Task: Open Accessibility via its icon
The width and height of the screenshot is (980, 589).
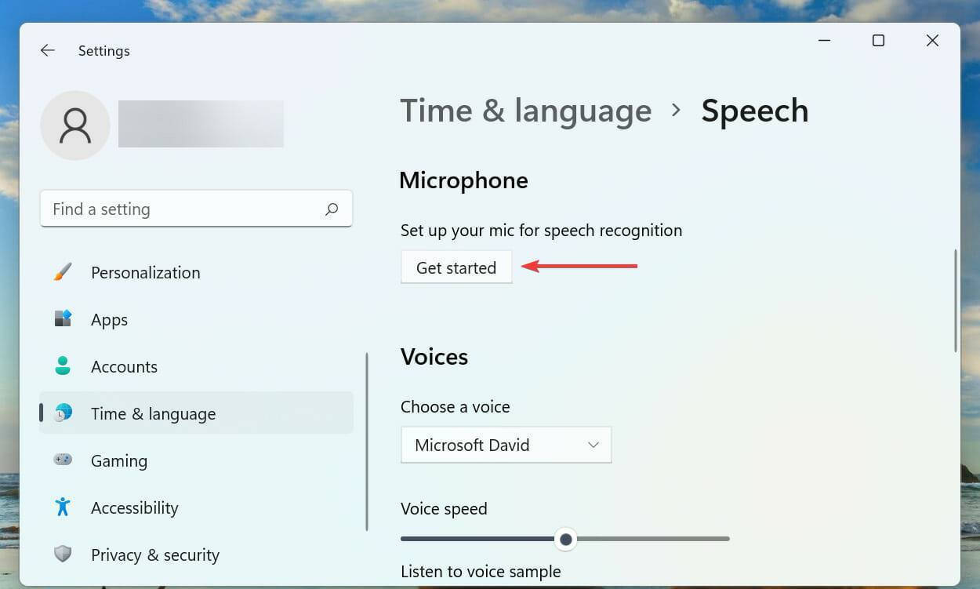Action: (x=63, y=507)
